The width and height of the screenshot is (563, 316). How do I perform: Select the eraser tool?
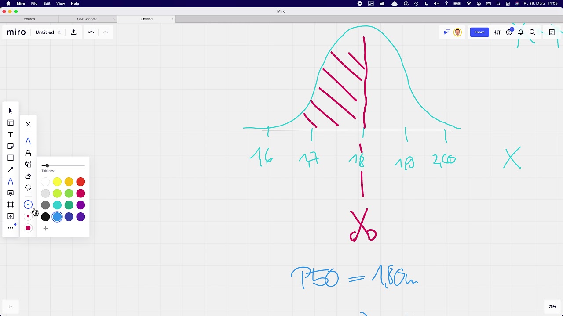pyautogui.click(x=28, y=176)
